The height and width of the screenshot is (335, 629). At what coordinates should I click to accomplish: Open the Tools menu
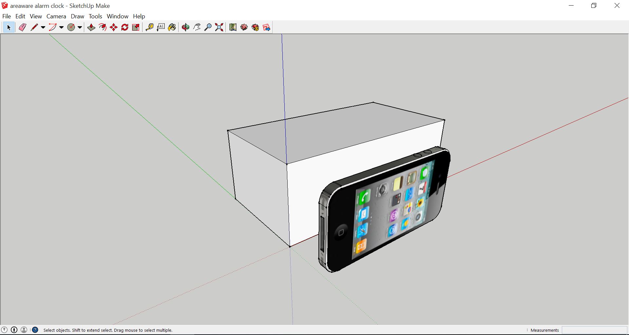click(95, 16)
